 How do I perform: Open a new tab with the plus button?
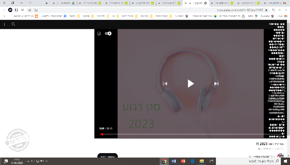46,3
